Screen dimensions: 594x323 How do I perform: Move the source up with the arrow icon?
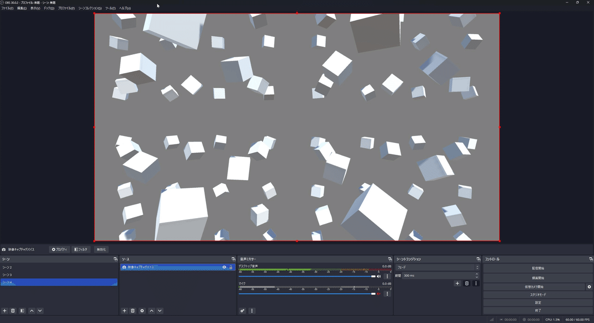click(151, 311)
